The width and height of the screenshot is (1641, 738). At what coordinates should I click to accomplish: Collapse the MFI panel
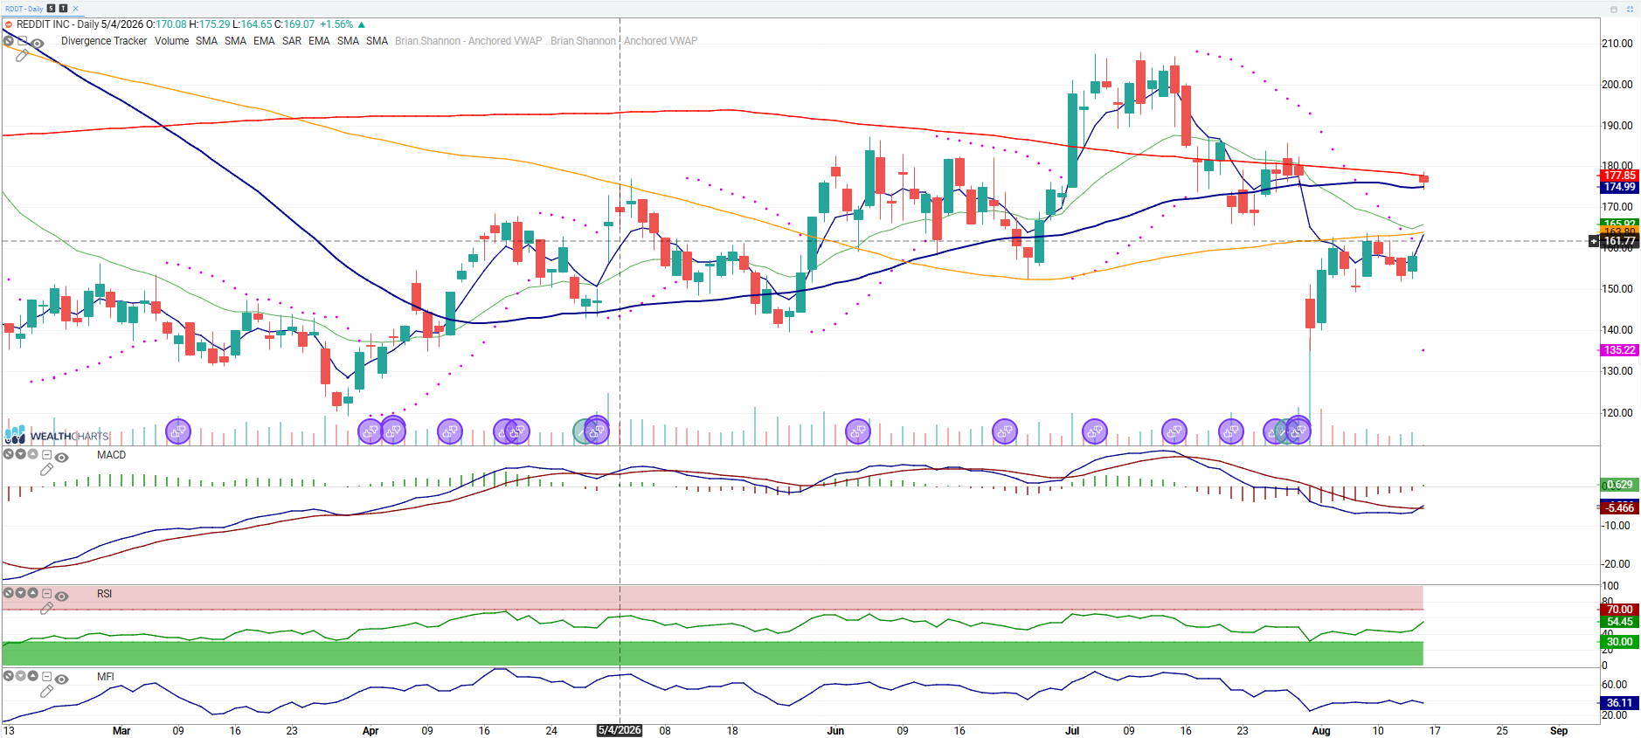tap(47, 677)
